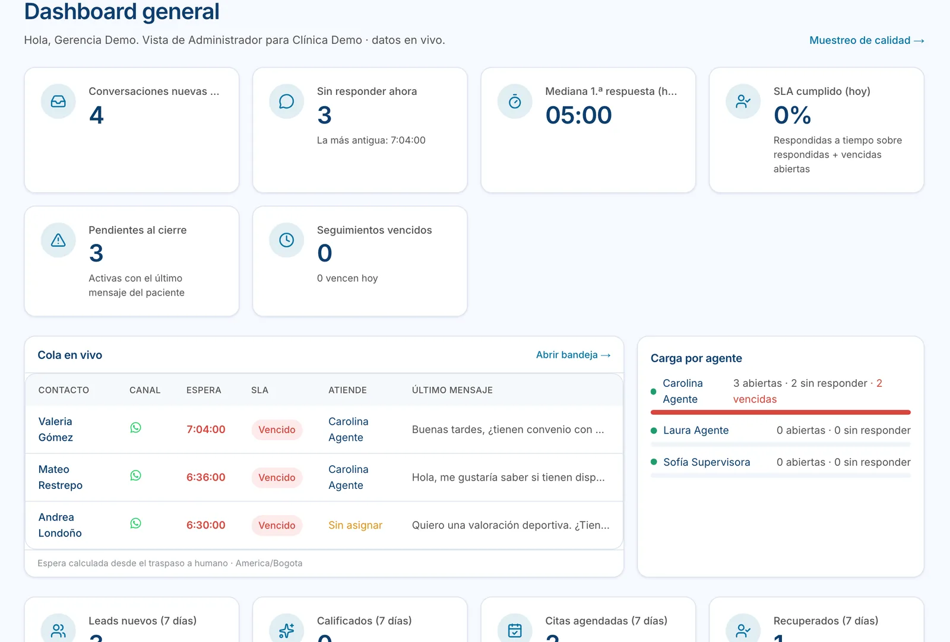
Task: Click the message starting 'Buenas tardes, ¿tienen convenio'
Action: coord(508,430)
